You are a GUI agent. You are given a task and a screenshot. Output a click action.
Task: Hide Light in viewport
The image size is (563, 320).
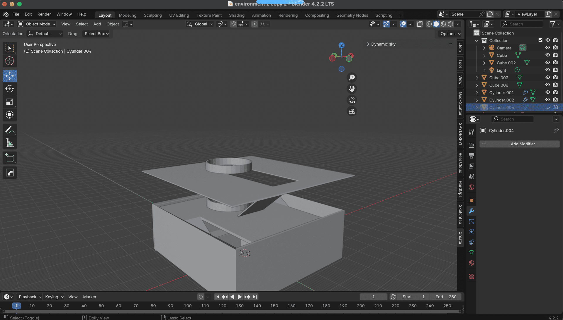tap(547, 70)
